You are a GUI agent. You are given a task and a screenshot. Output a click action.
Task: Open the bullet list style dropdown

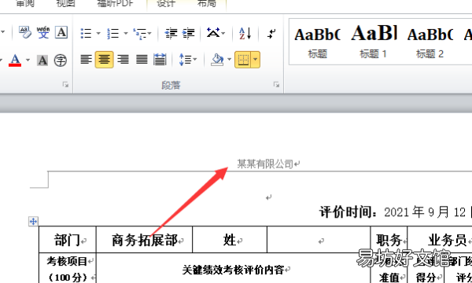coord(98,33)
